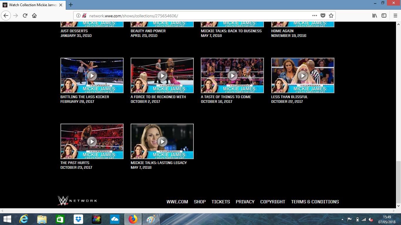Click the October 23, 2017 date text
401x225 pixels.
point(76,167)
